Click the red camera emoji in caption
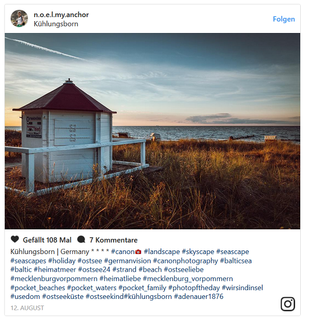This screenshot has width=309, height=320. tap(139, 252)
